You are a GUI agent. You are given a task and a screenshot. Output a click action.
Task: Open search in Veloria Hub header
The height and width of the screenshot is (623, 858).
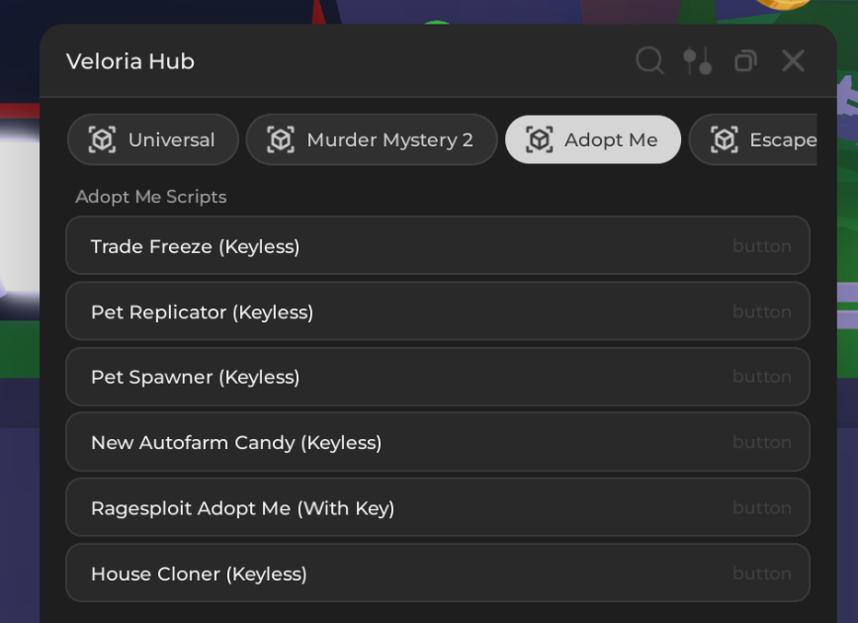tap(649, 60)
